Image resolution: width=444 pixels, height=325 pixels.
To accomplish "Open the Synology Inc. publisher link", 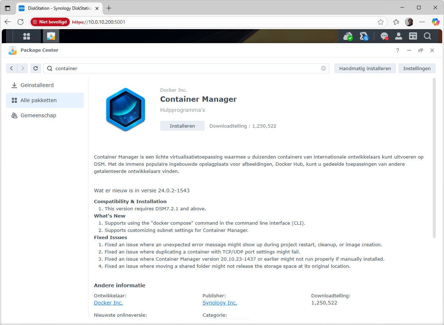I will tap(219, 303).
